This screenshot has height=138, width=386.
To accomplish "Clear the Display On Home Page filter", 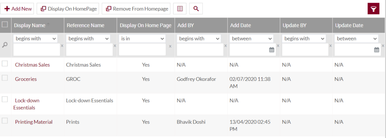I will click(170, 46).
